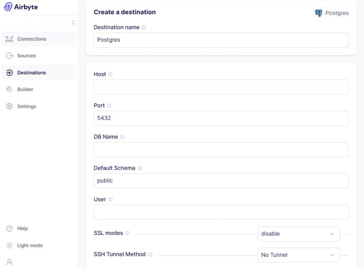Go to Sources page
364x269 pixels.
39,55
